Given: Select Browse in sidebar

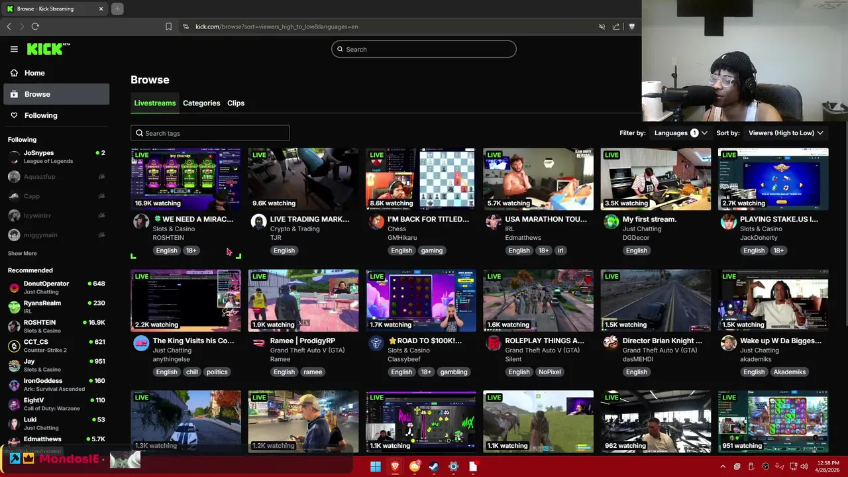Looking at the screenshot, I should pyautogui.click(x=56, y=94).
